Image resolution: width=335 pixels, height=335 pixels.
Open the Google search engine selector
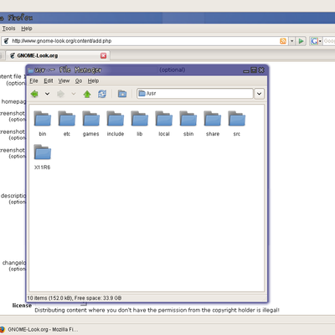coord(316,41)
